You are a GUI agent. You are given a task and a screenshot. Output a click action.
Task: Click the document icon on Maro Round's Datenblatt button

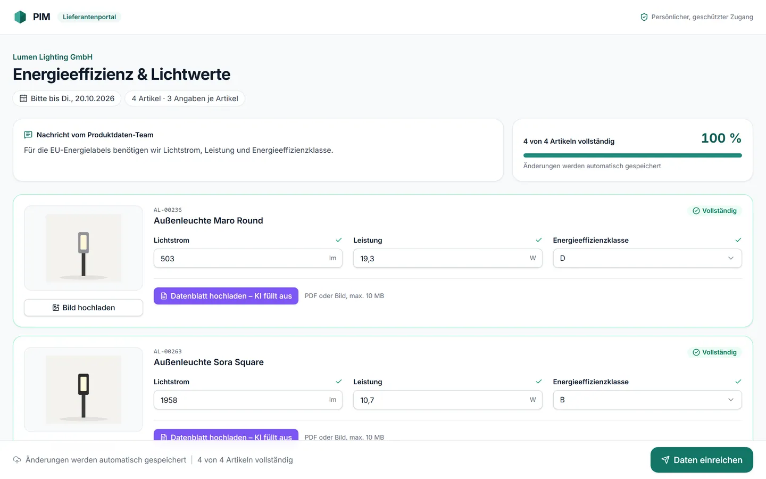(x=164, y=296)
